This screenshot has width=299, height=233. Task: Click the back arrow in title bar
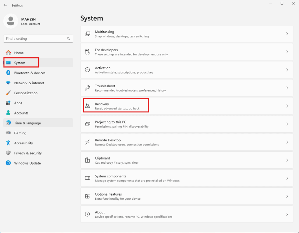pyautogui.click(x=5, y=5)
